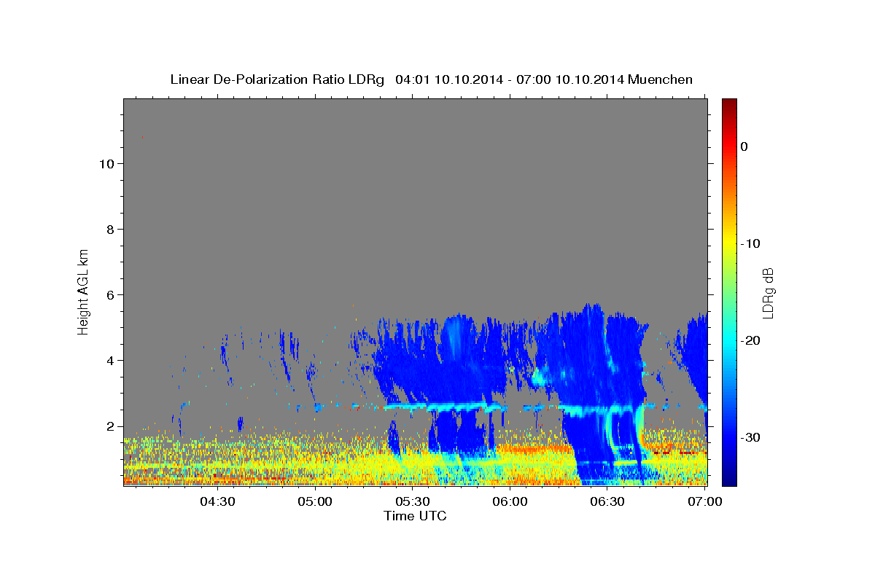The height and width of the screenshot is (583, 875).
Task: Click 'Muenchen' in the plot title
Action: pos(660,79)
